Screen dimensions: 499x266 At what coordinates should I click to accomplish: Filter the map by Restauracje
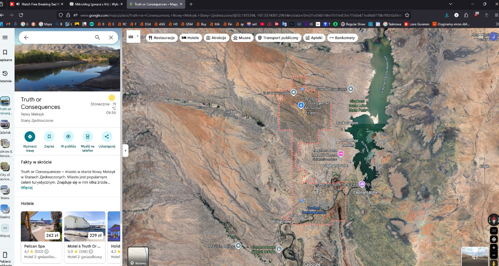click(162, 38)
